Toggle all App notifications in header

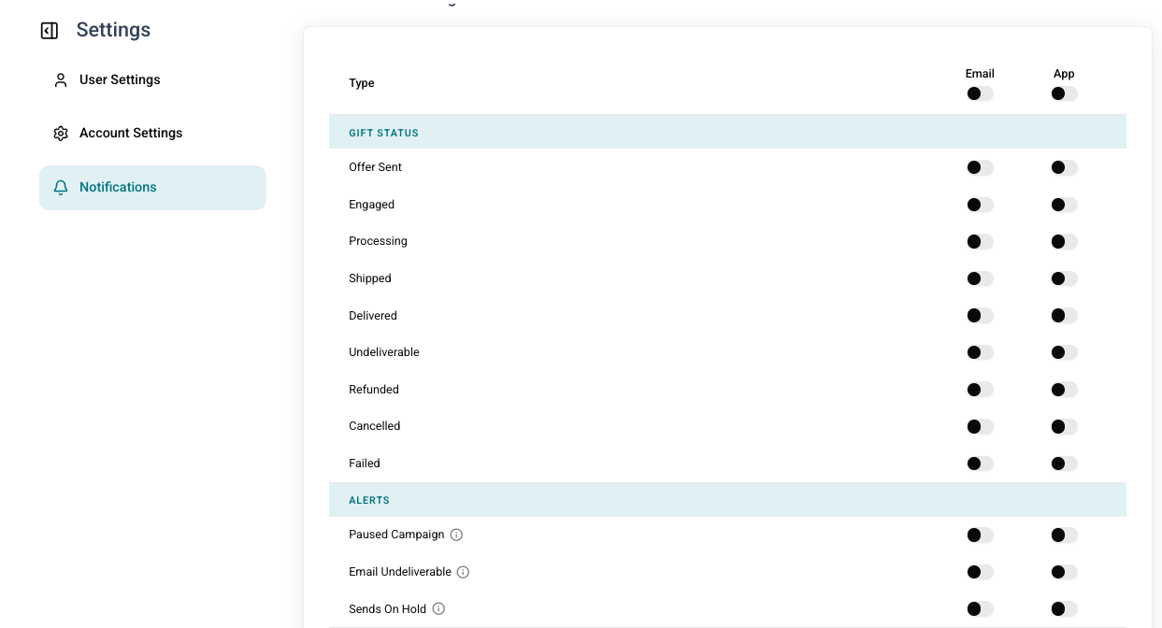1064,93
